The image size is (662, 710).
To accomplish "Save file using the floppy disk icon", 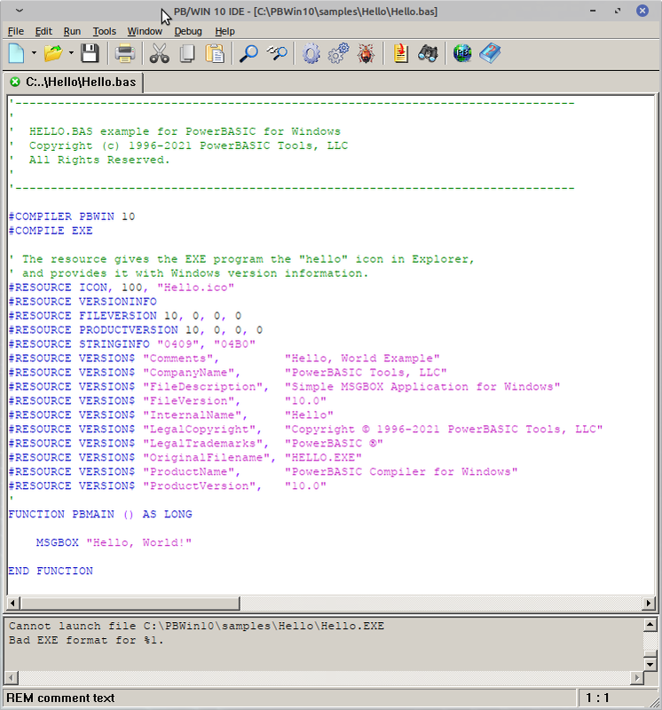I will (x=90, y=53).
